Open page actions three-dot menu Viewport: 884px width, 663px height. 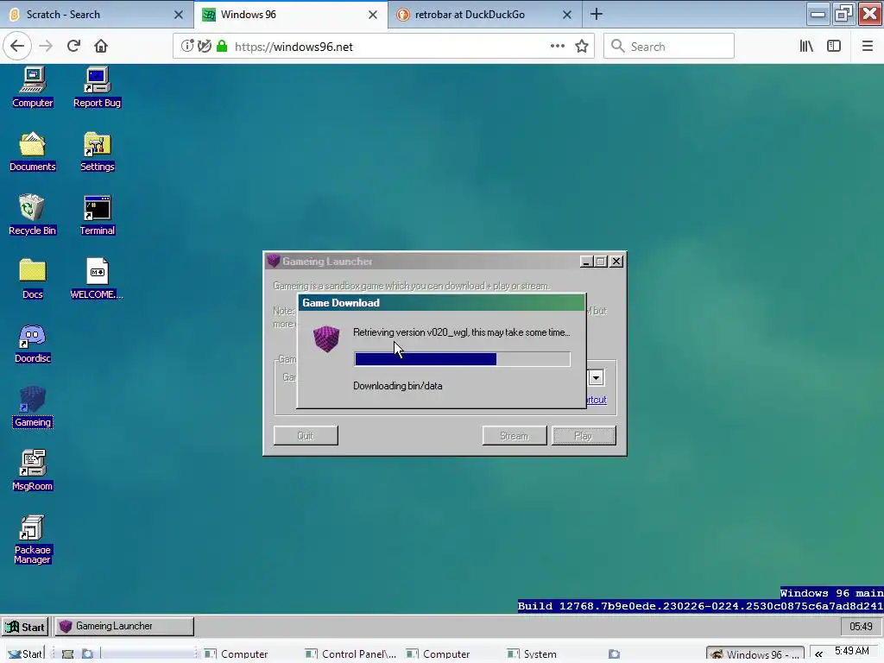click(x=557, y=47)
